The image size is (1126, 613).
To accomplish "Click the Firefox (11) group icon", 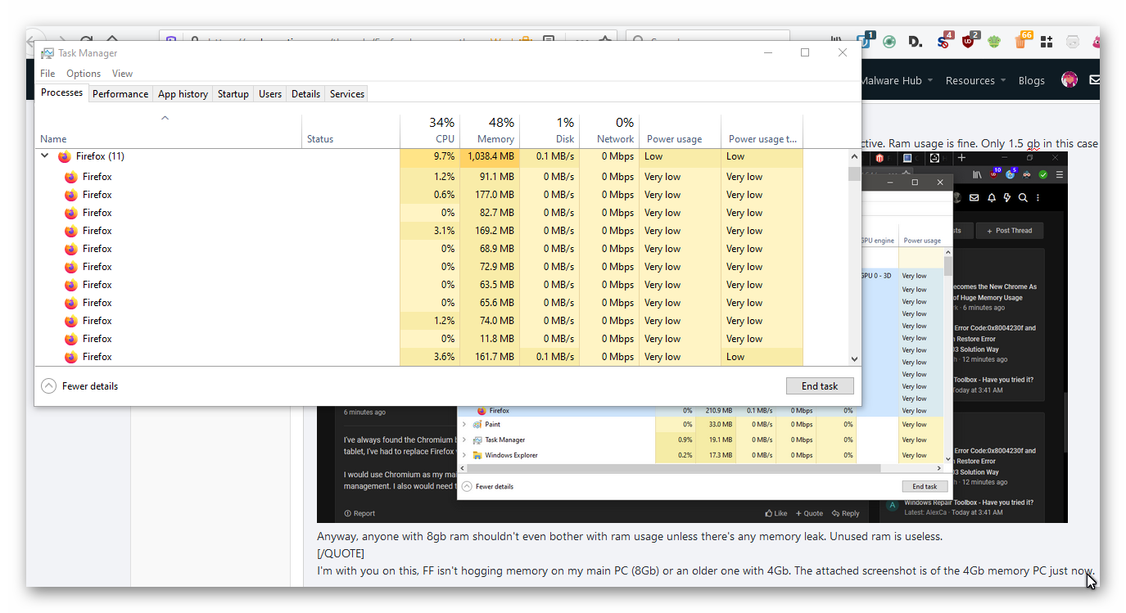I will (x=65, y=156).
